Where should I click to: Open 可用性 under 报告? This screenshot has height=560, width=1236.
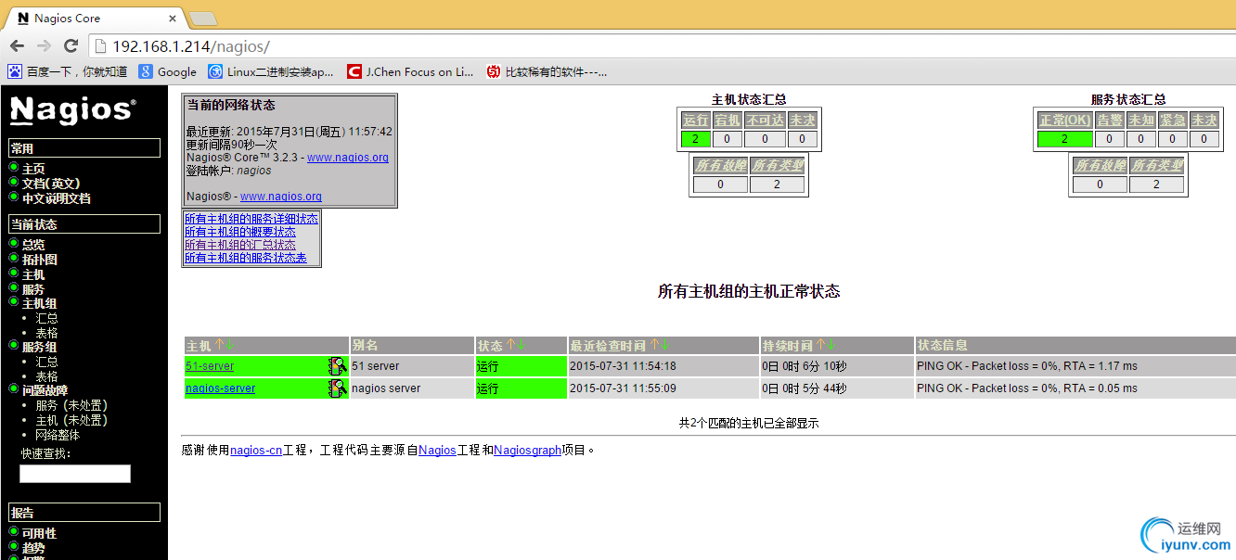pos(40,533)
